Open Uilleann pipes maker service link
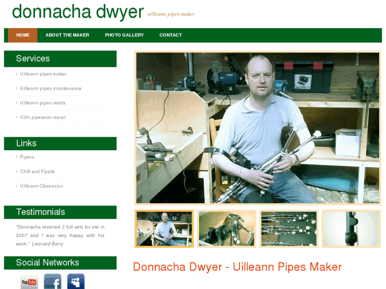 tap(44, 74)
